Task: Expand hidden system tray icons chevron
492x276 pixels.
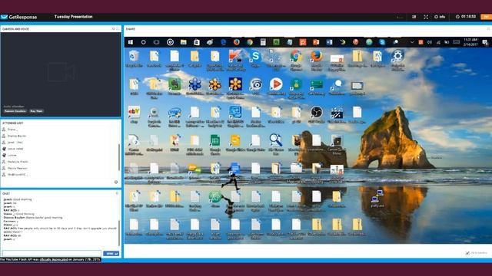Action: (412, 42)
